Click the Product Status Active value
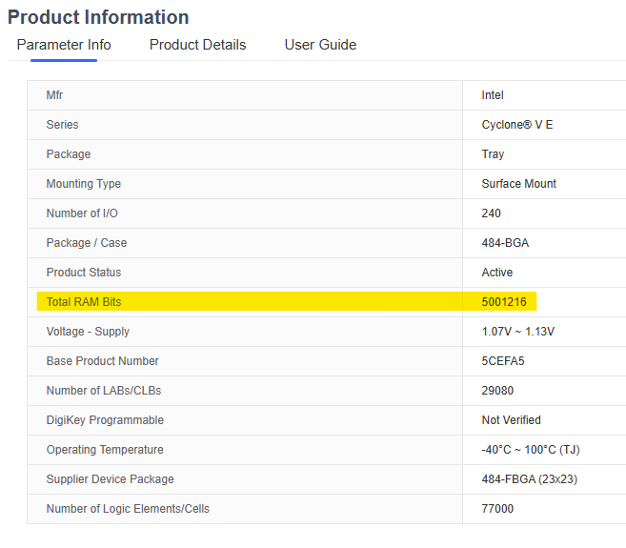 pyautogui.click(x=497, y=273)
